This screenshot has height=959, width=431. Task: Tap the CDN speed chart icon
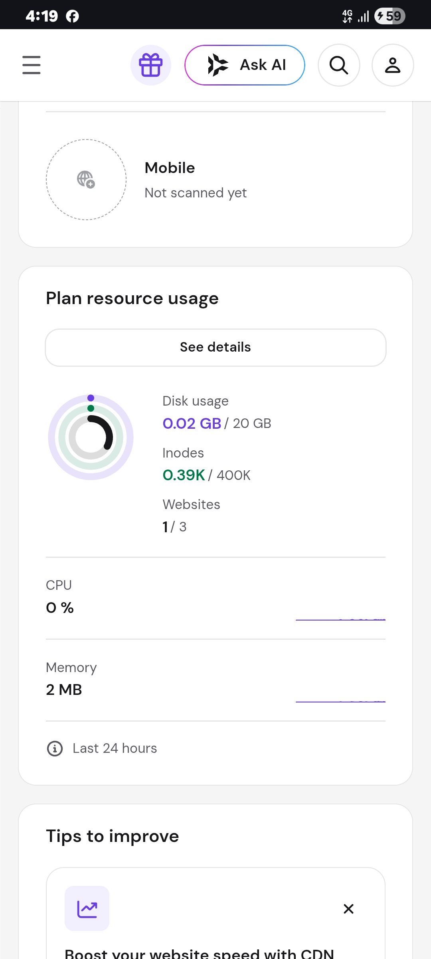click(x=87, y=909)
